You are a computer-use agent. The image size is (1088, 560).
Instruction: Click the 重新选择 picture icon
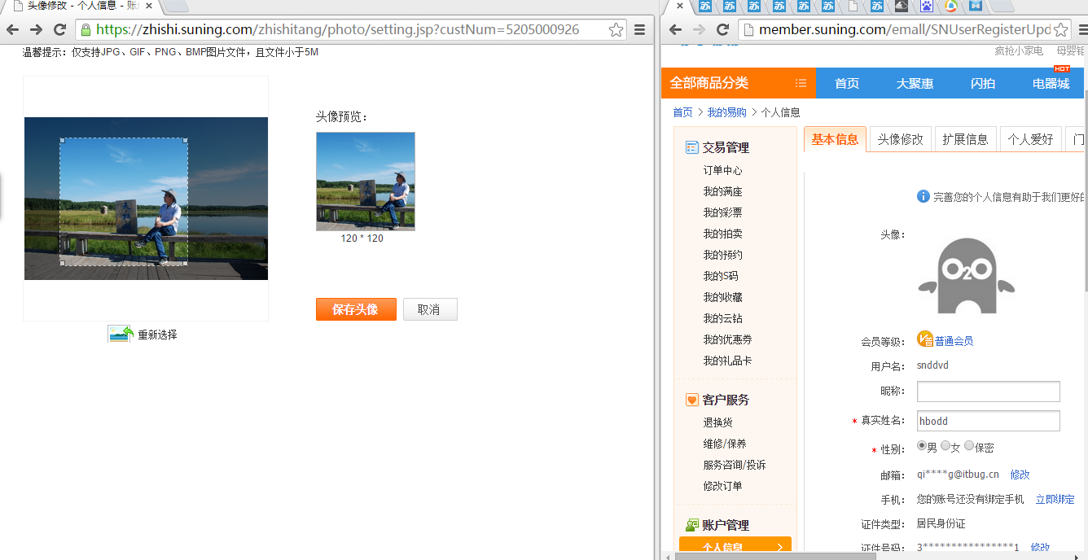tap(121, 334)
